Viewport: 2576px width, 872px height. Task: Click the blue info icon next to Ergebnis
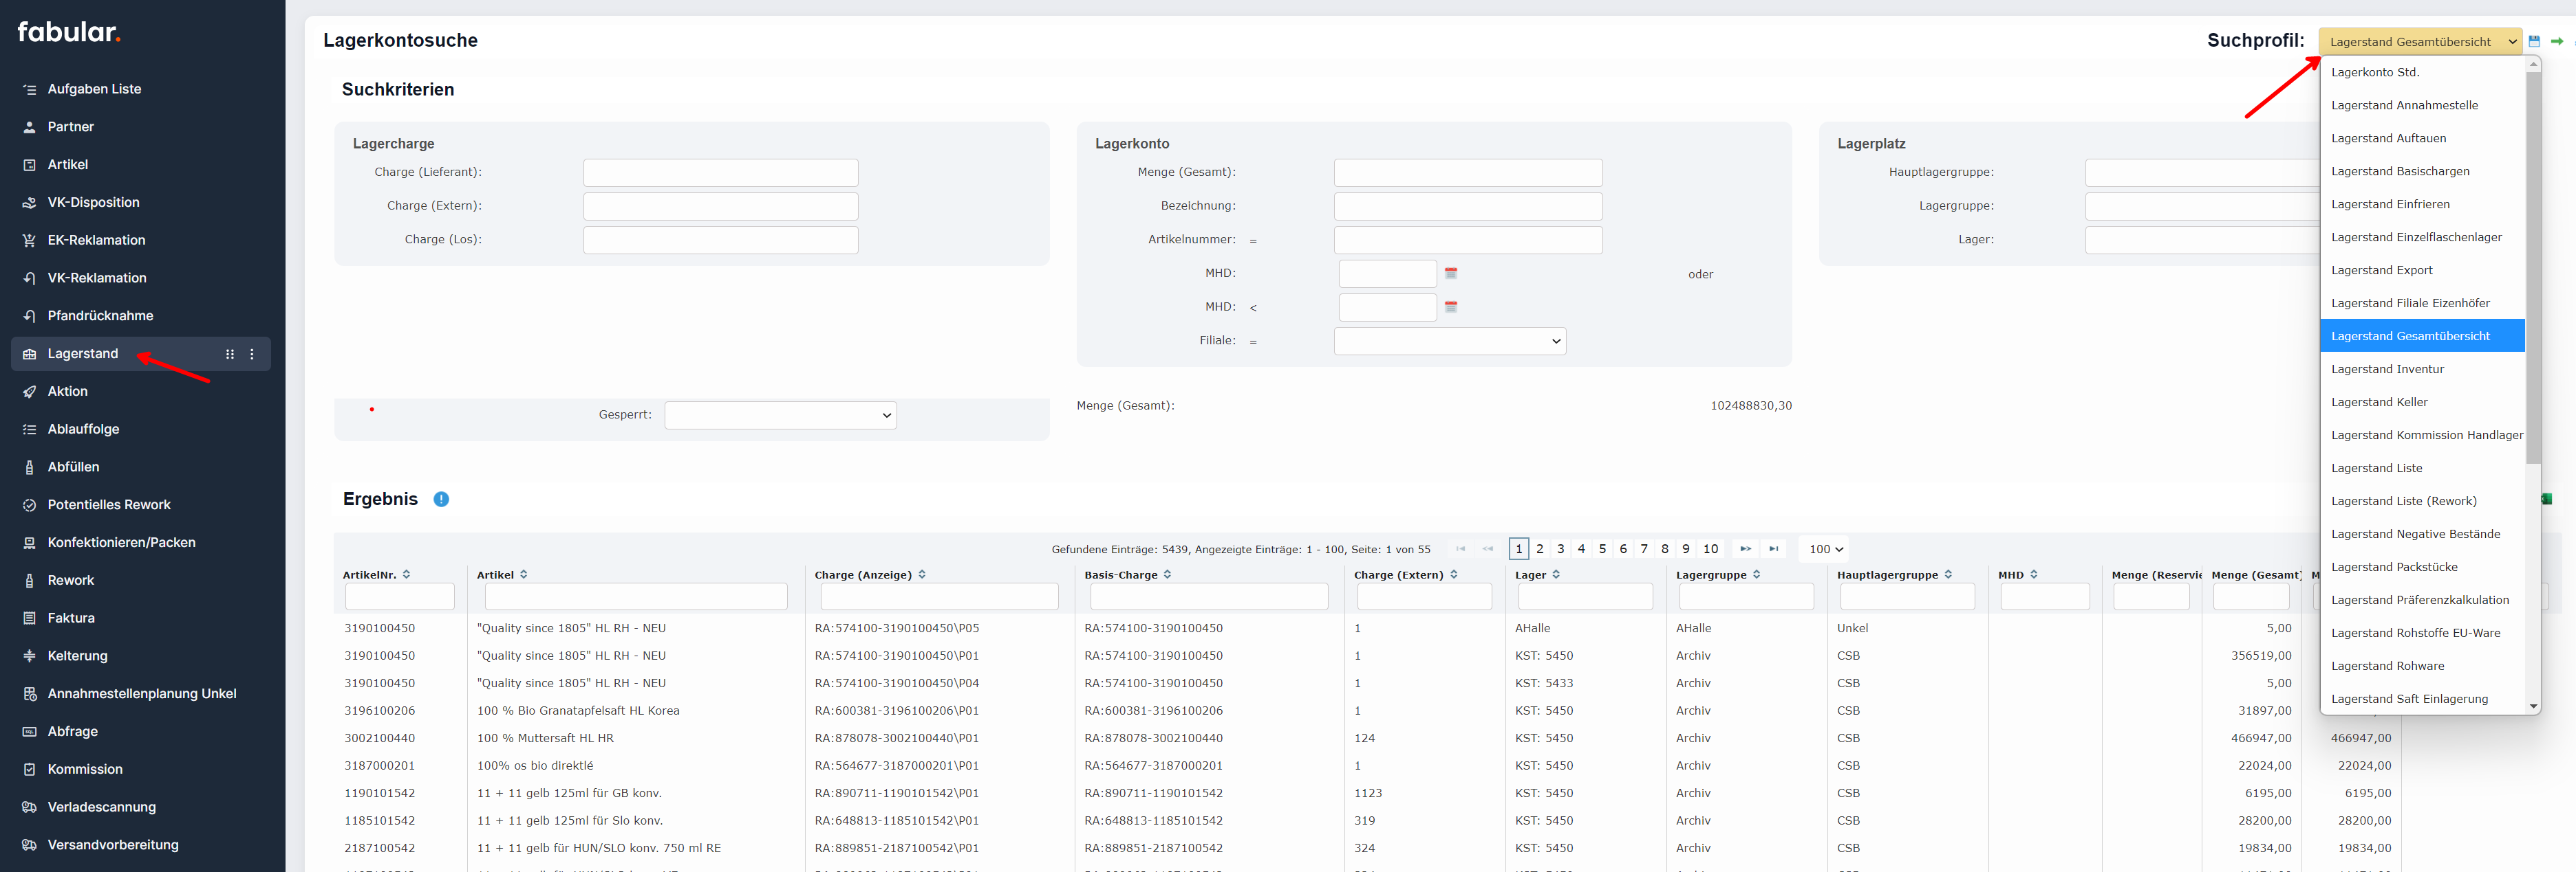tap(441, 500)
